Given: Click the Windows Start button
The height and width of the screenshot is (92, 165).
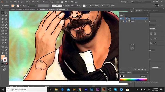Looking at the screenshot, I should pos(3,90).
